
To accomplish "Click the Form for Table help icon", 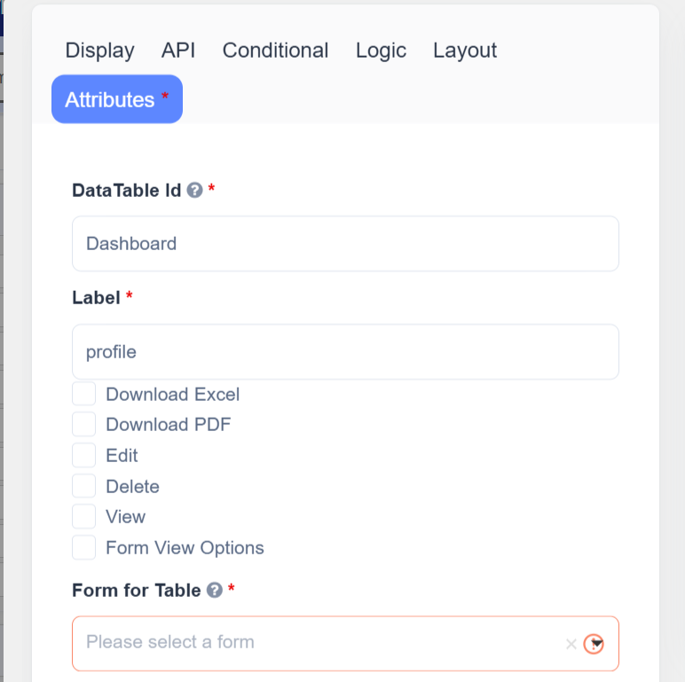I will coord(214,590).
